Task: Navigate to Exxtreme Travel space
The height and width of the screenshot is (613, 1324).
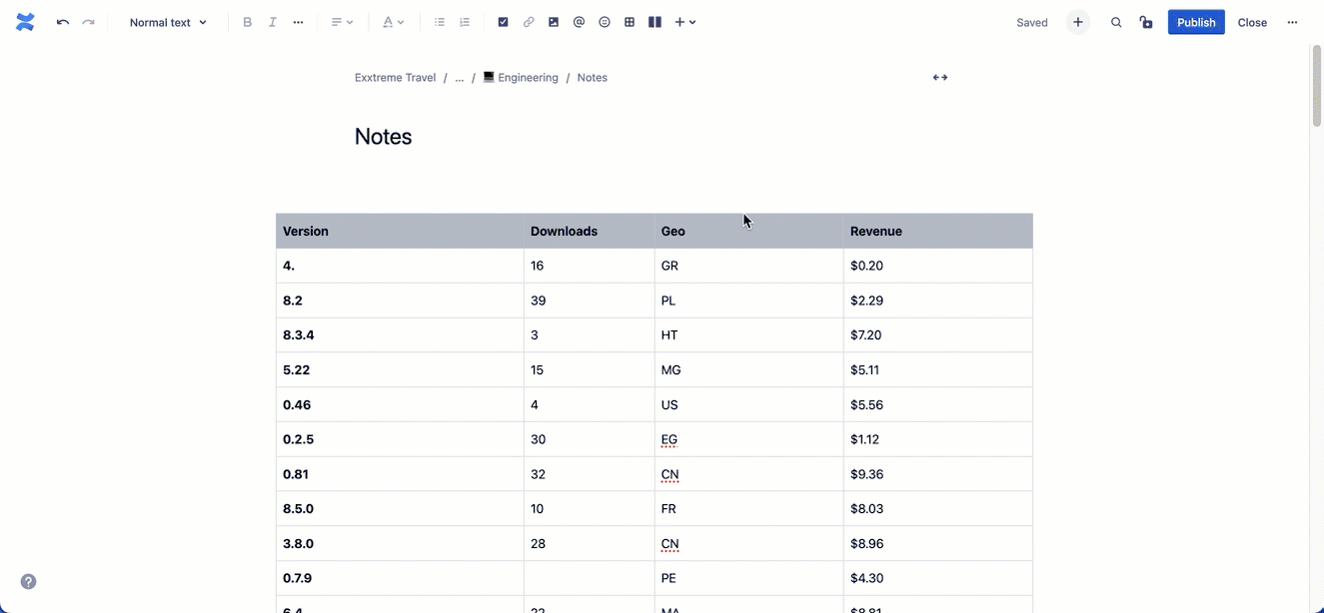Action: pos(394,77)
